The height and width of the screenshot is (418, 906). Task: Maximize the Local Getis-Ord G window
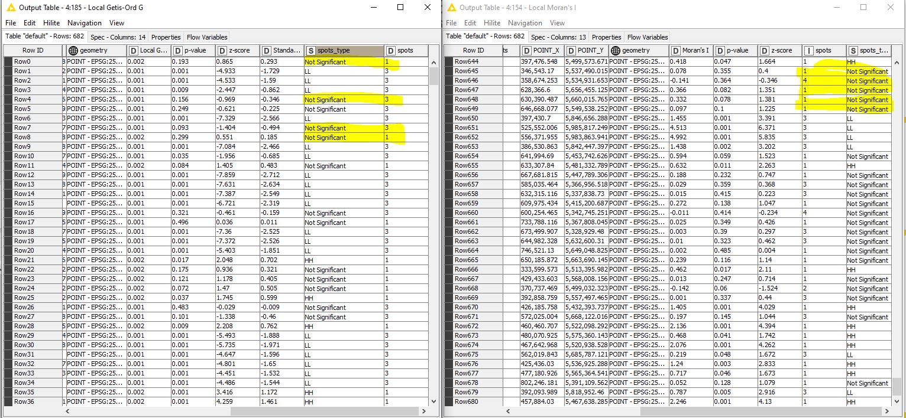click(400, 8)
